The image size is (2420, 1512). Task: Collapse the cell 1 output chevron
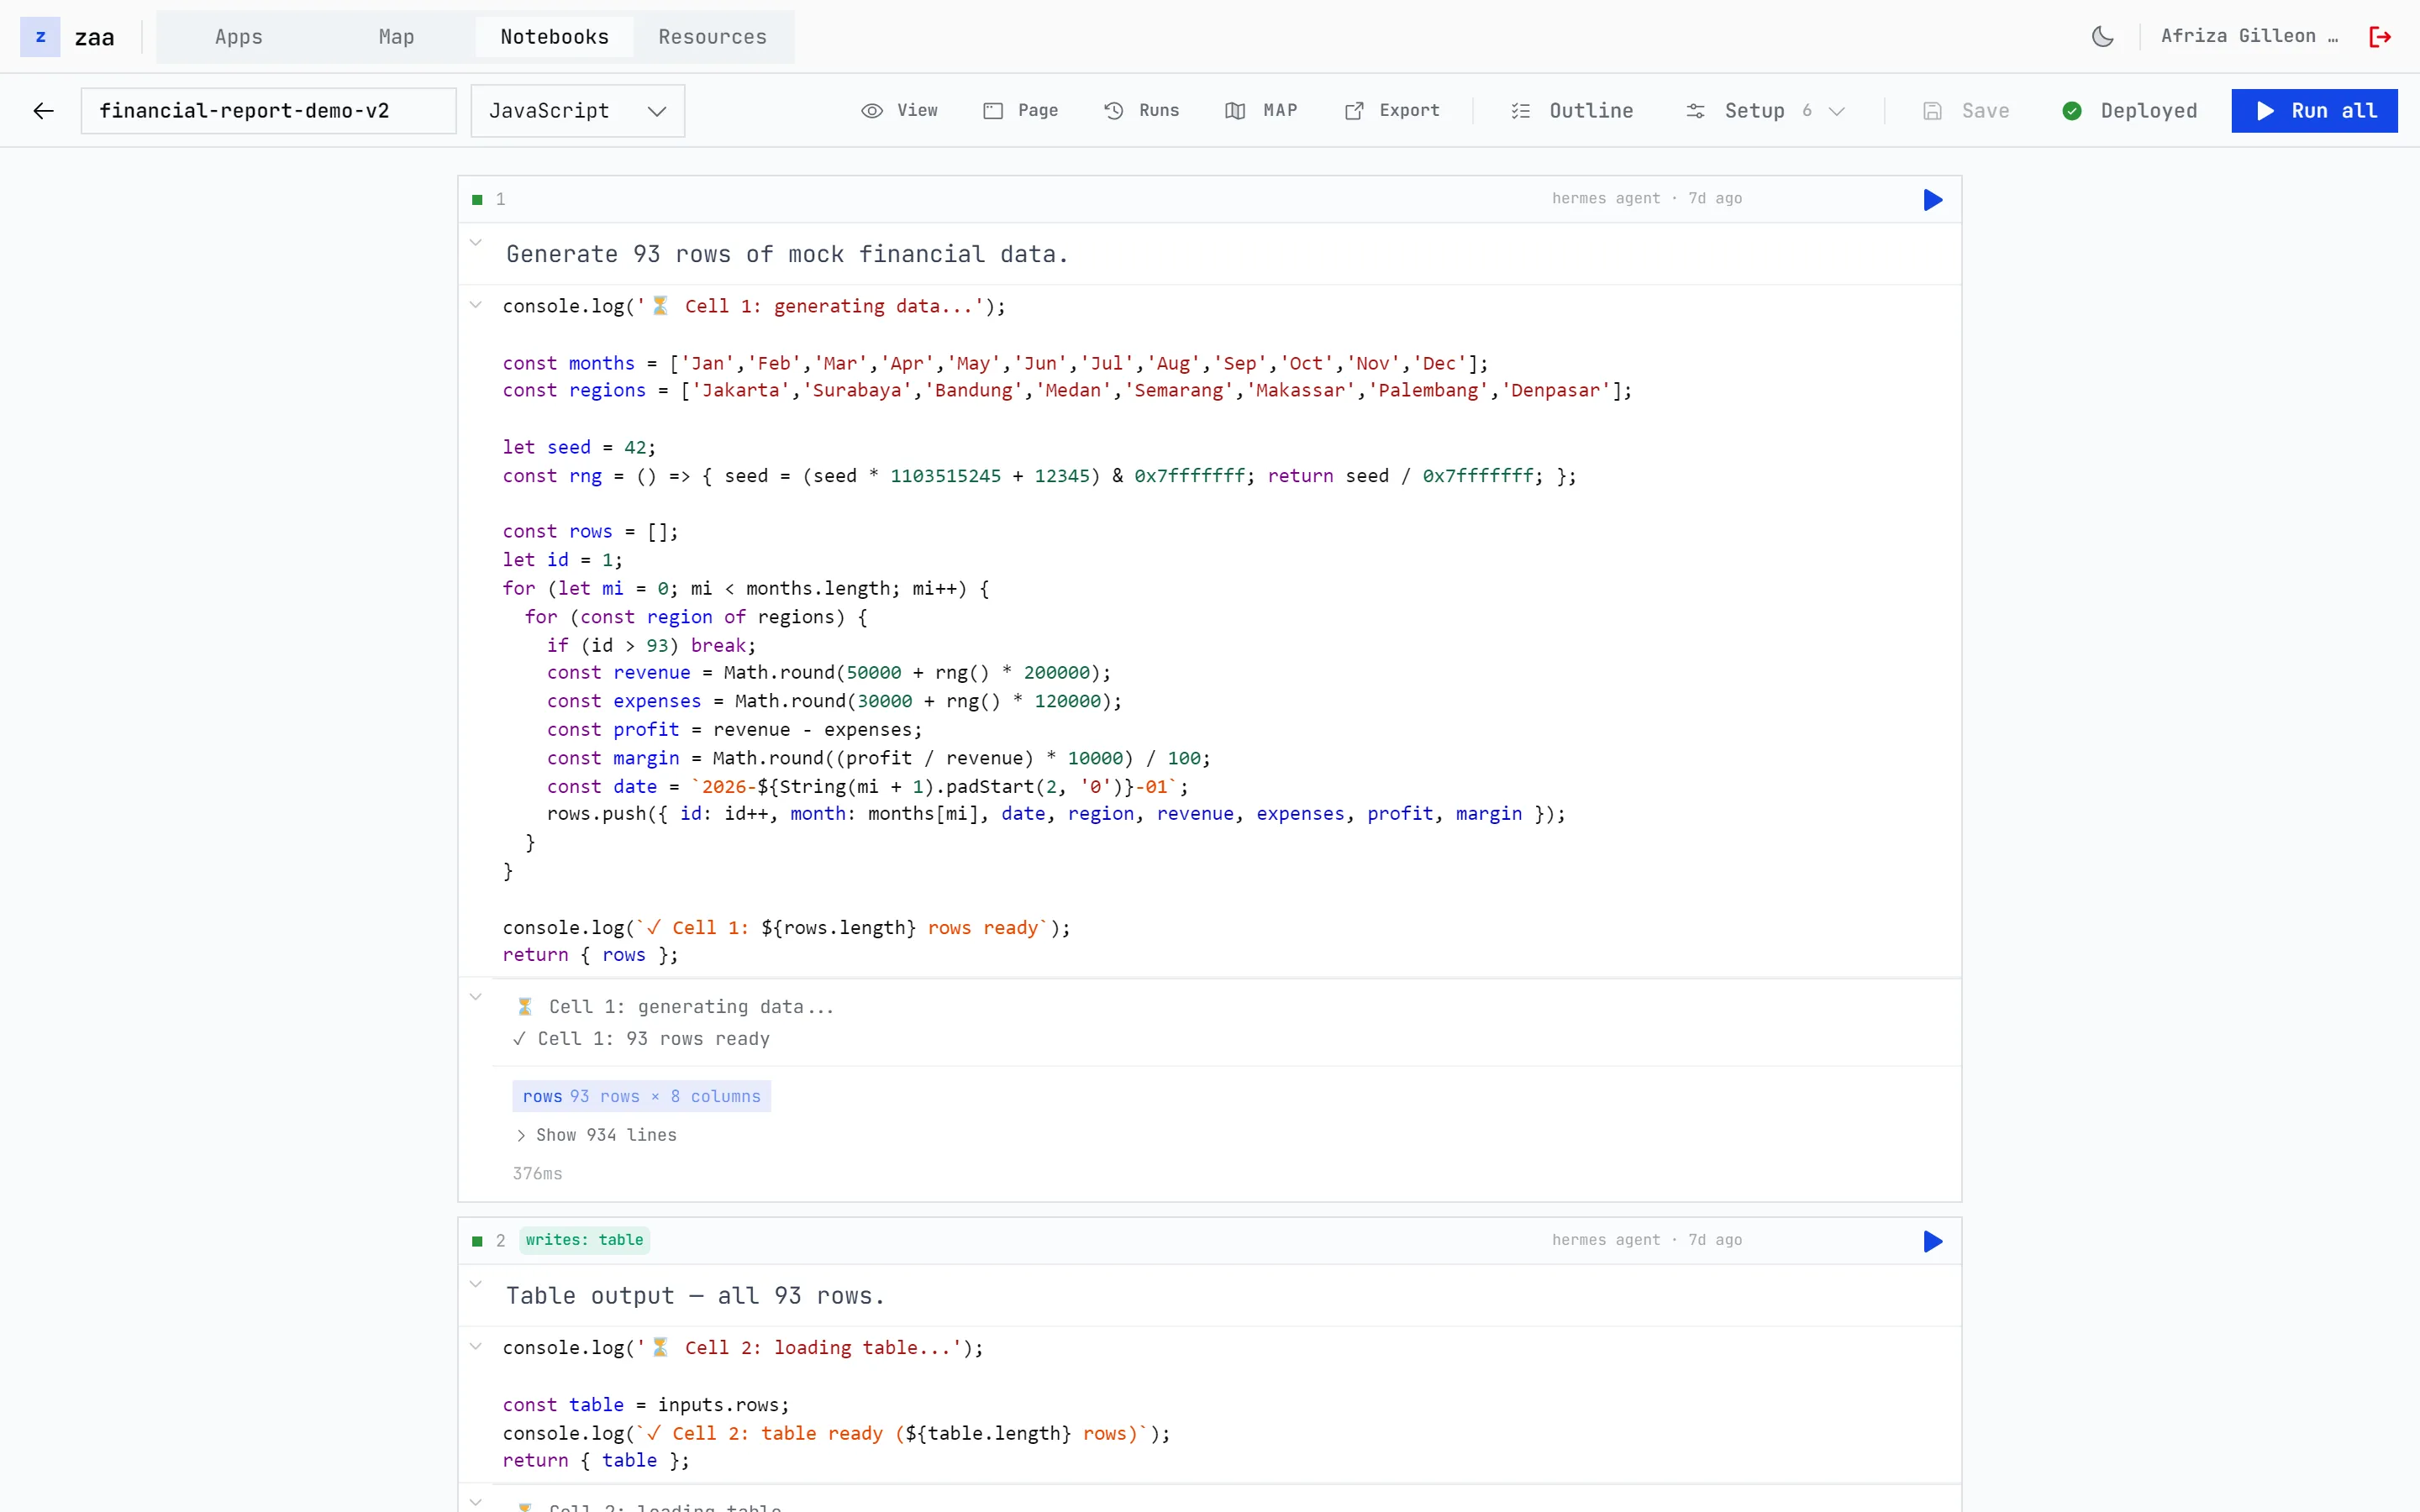coord(476,997)
